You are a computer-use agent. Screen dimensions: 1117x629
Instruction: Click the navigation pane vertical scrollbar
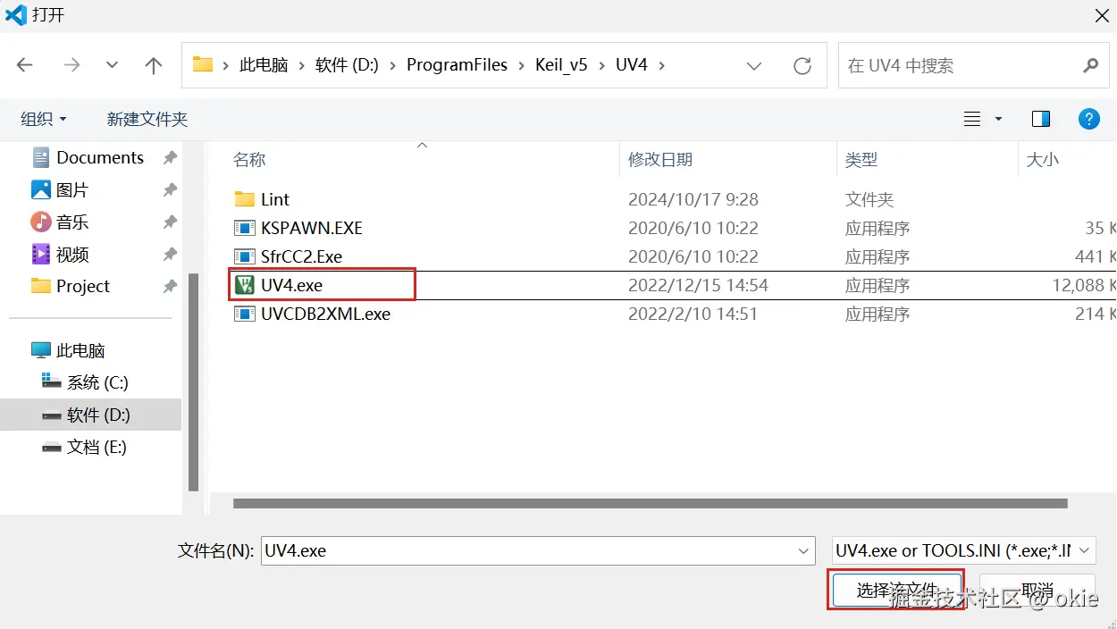pos(194,382)
